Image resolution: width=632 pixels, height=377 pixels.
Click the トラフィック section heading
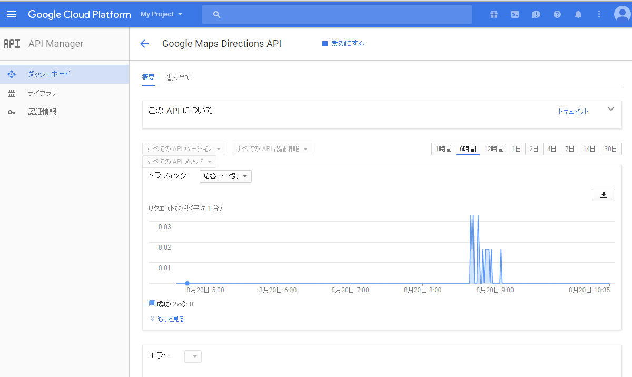coord(167,175)
